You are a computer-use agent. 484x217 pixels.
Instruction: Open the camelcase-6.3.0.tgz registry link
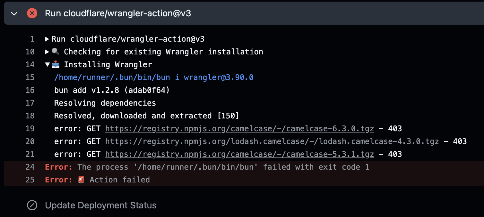click(239, 128)
